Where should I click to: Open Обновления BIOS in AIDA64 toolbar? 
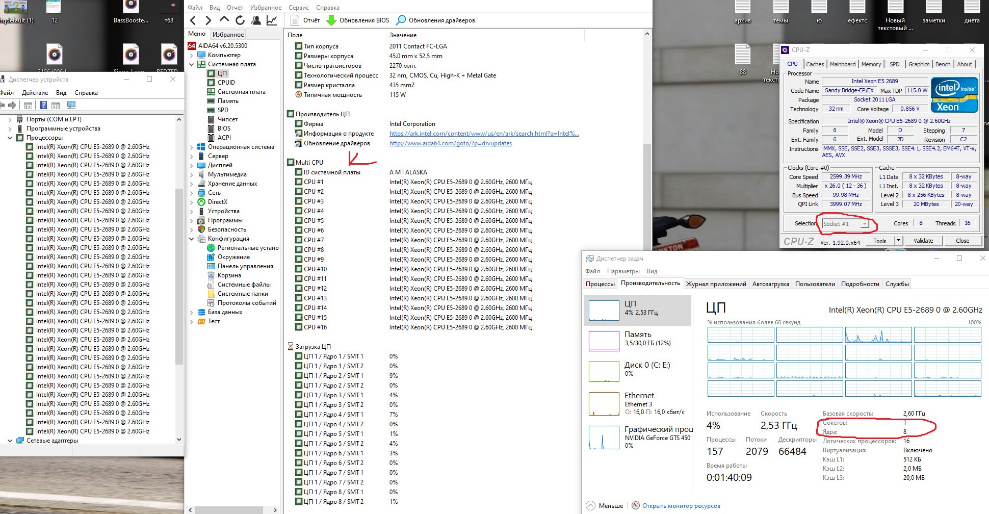click(x=357, y=20)
